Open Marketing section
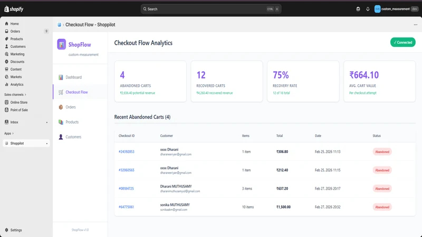The height and width of the screenshot is (237, 422). (x=17, y=54)
